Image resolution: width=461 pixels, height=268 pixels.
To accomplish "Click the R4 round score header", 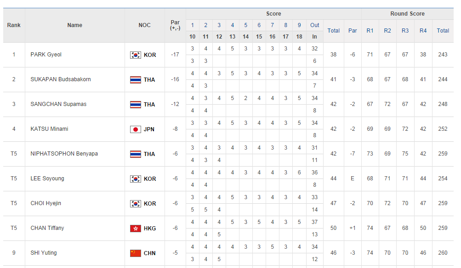I will 423,31.
